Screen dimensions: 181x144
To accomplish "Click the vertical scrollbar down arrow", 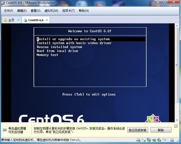I will click(x=177, y=120).
